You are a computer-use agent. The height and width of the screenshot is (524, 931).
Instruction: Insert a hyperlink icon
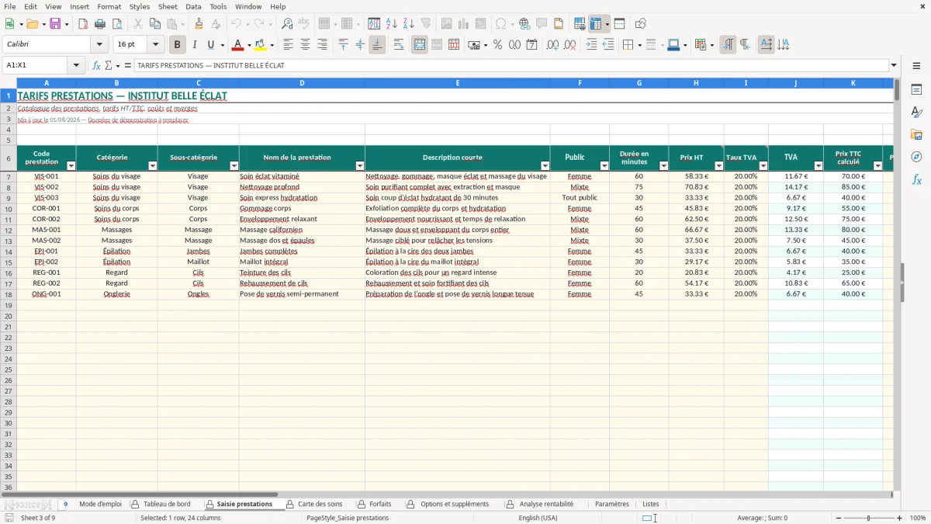pyautogui.click(x=524, y=24)
